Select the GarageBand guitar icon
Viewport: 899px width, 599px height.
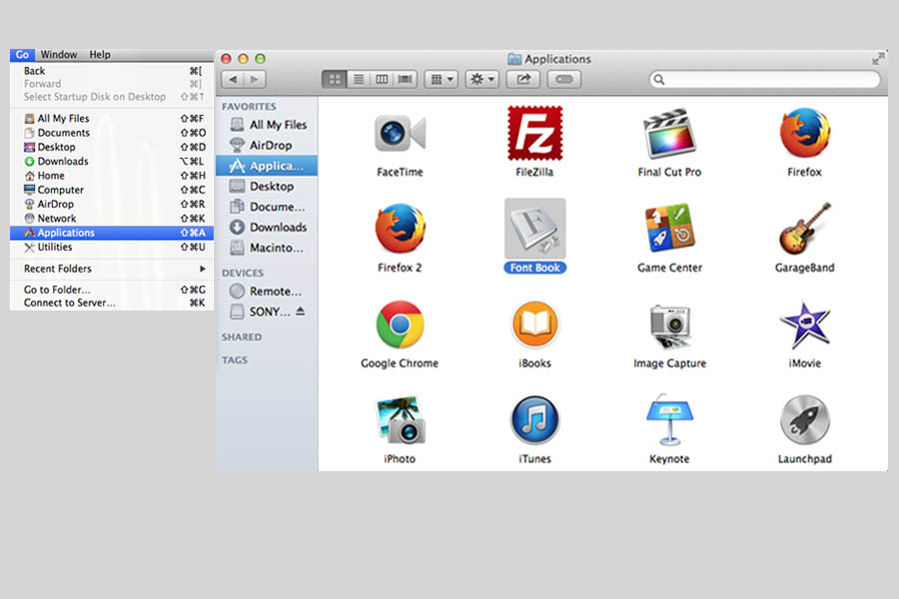pyautogui.click(x=805, y=229)
